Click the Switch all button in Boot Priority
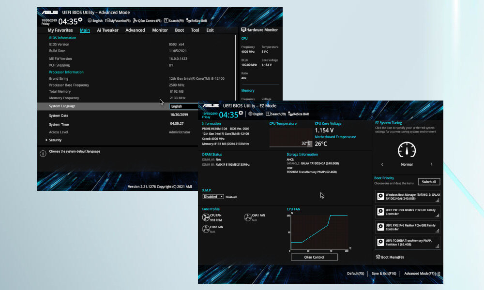The width and height of the screenshot is (484, 290). (429, 182)
